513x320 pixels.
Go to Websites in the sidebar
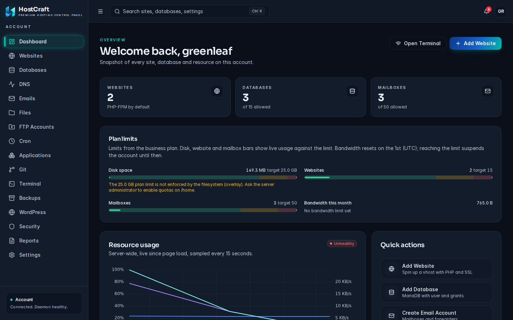[44, 56]
